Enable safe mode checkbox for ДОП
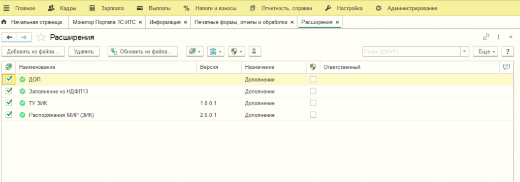The height and width of the screenshot is (182, 520). [x=313, y=79]
